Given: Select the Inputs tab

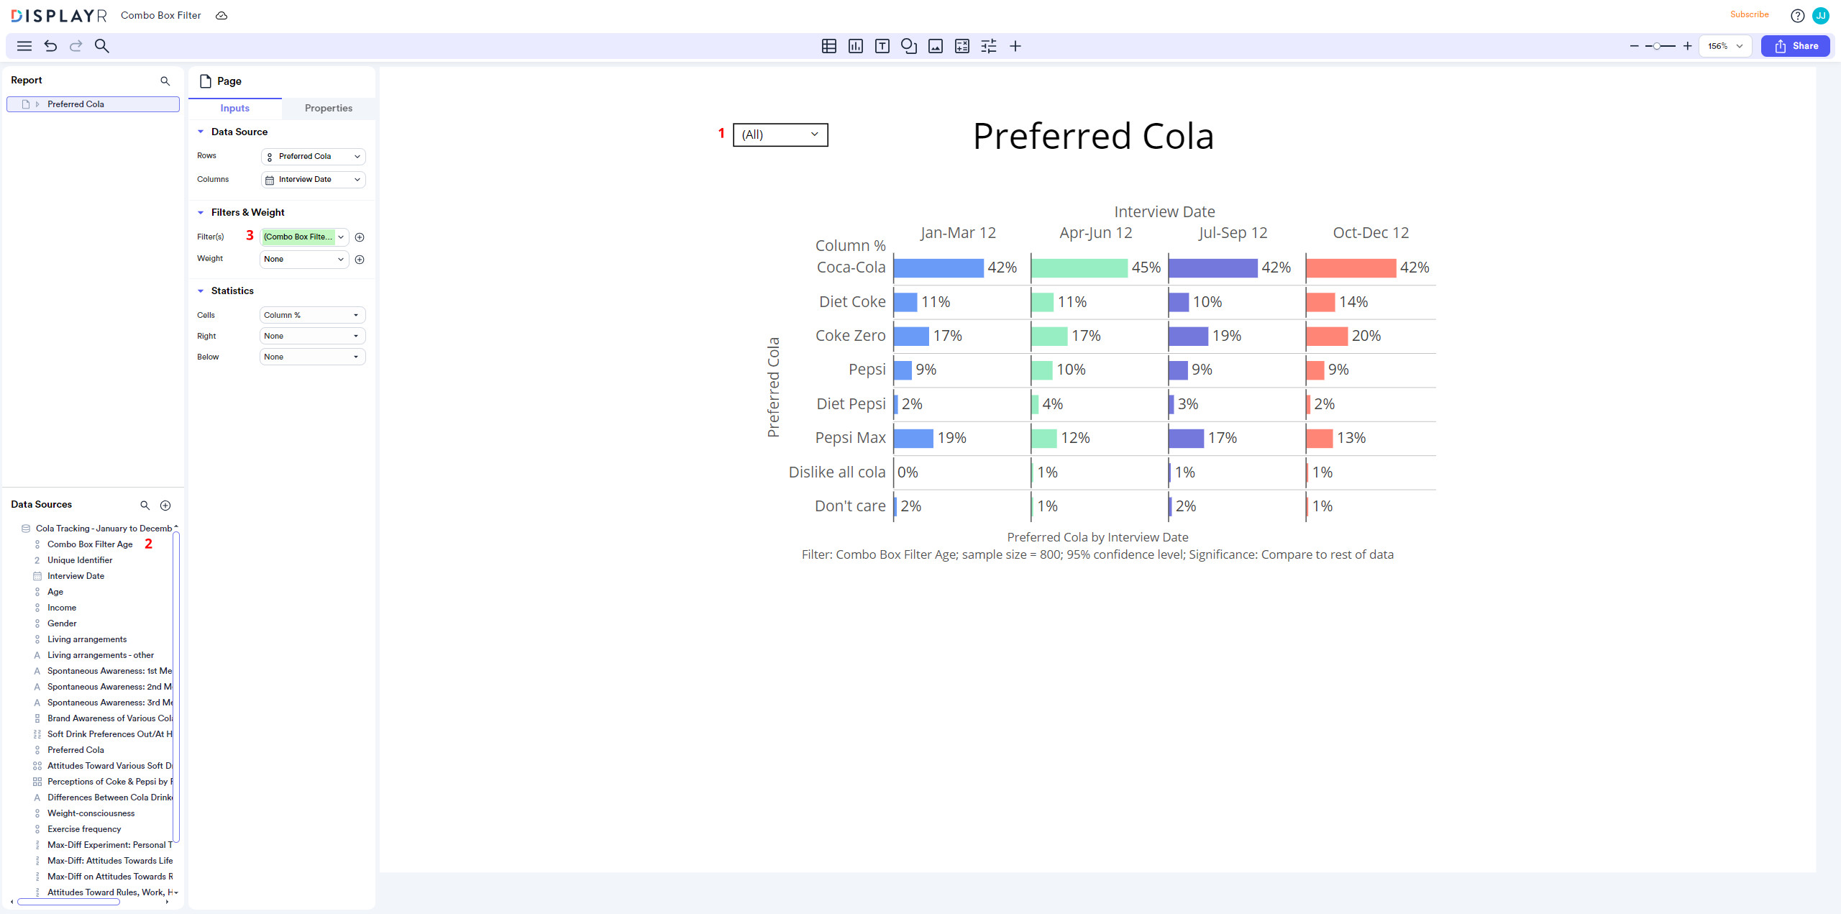Looking at the screenshot, I should tap(234, 108).
